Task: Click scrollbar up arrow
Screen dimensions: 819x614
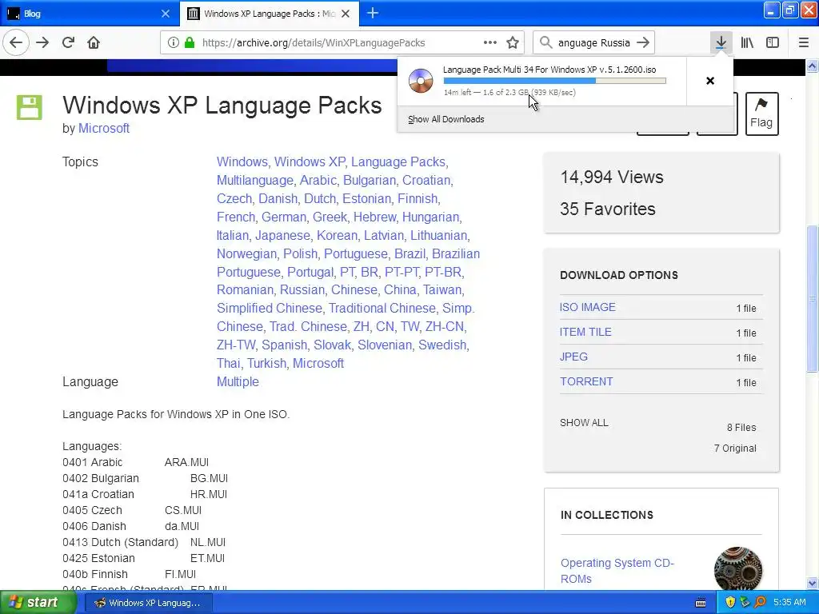Action: (812, 66)
